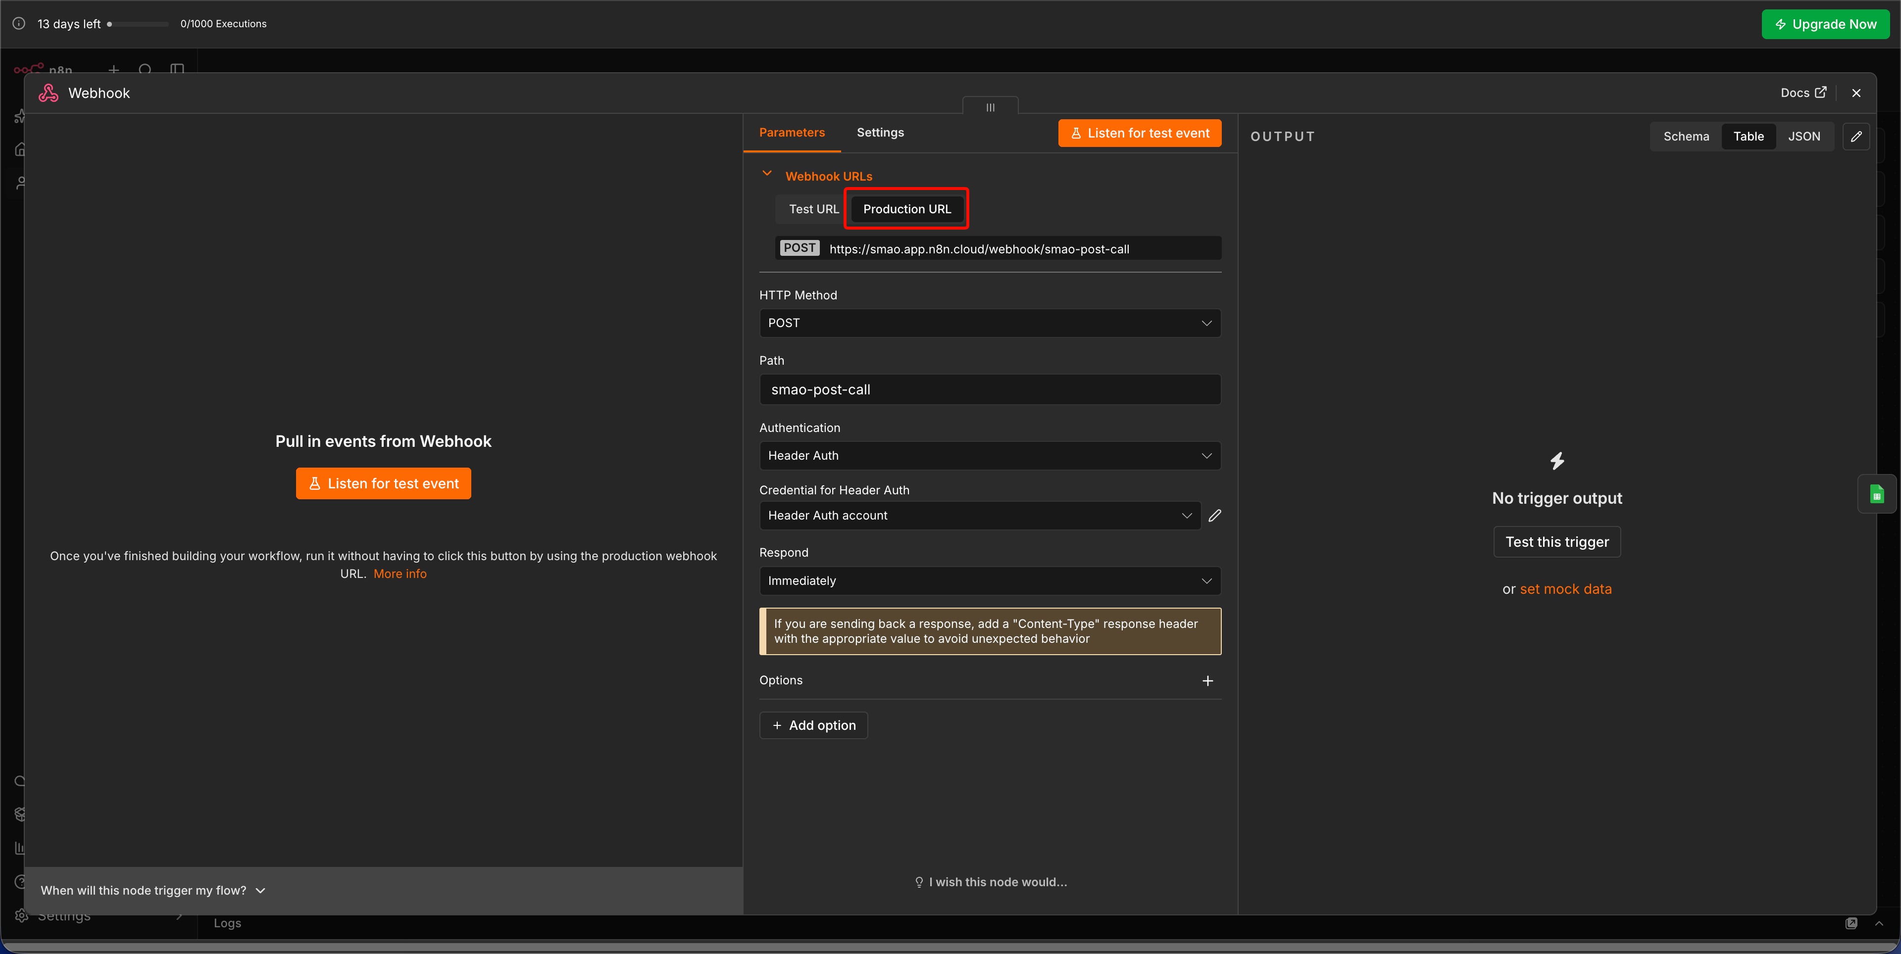The width and height of the screenshot is (1901, 954).
Task: Open the Respond dropdown
Action: (990, 581)
